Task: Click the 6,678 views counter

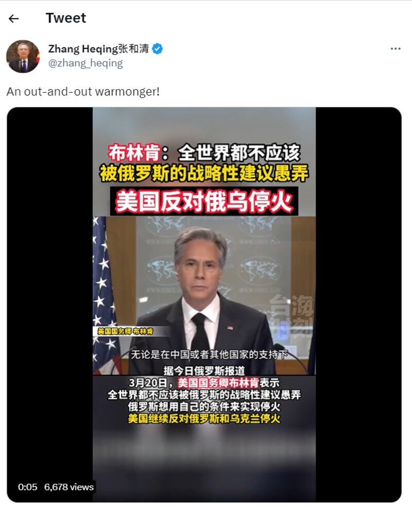Action: (69, 487)
